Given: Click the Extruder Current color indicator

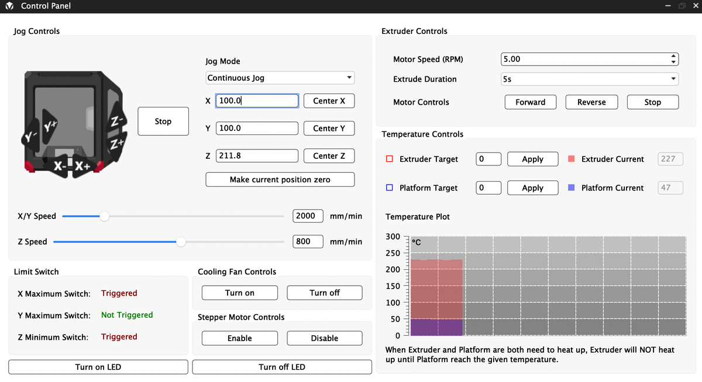Looking at the screenshot, I should click(572, 159).
